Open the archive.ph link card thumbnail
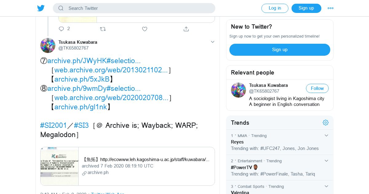Screen dimensions: 369x194 pos(60,166)
